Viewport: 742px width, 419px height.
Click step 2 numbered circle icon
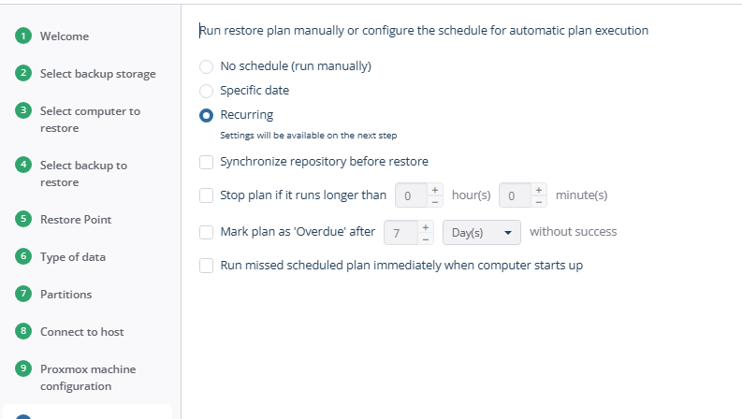[23, 73]
